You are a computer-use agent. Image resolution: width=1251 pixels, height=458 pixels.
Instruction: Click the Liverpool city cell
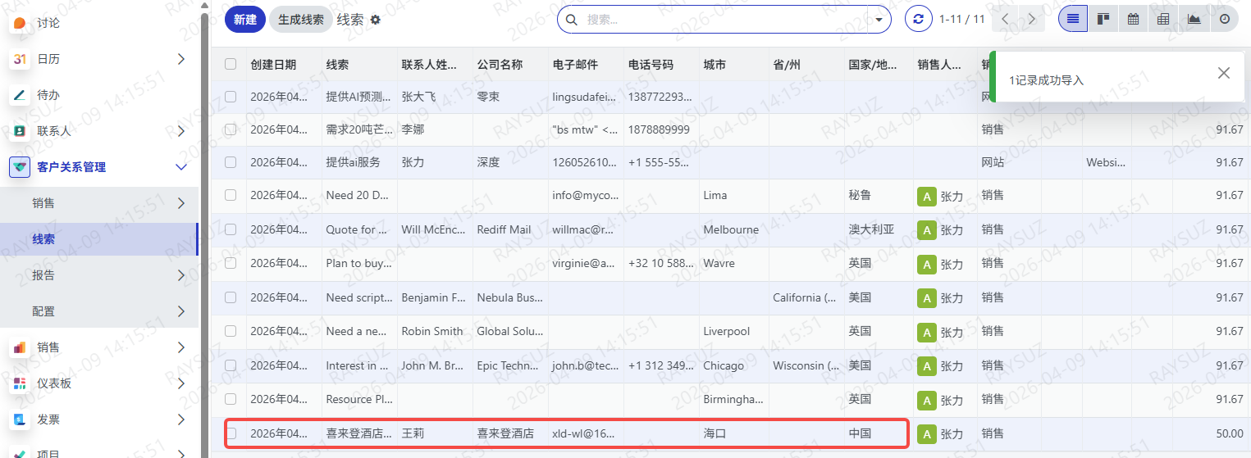tap(734, 332)
